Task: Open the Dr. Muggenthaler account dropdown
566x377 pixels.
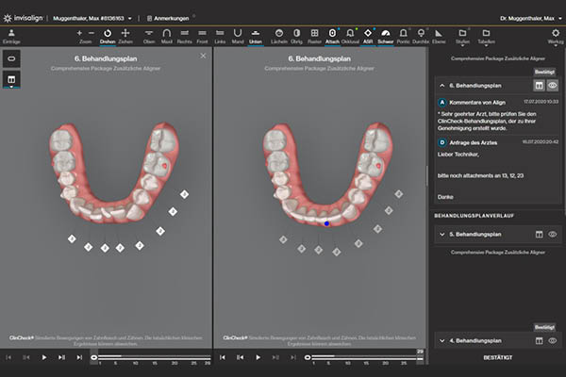Action: click(530, 18)
